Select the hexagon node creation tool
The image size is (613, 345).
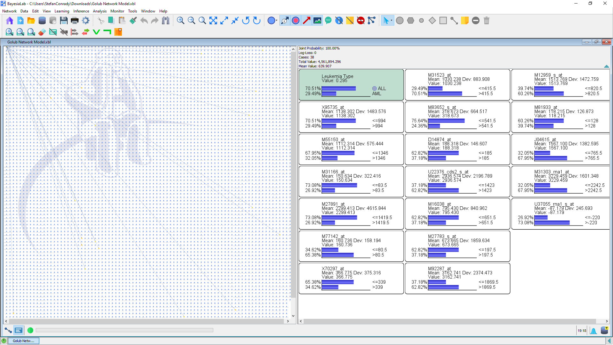[x=411, y=21]
